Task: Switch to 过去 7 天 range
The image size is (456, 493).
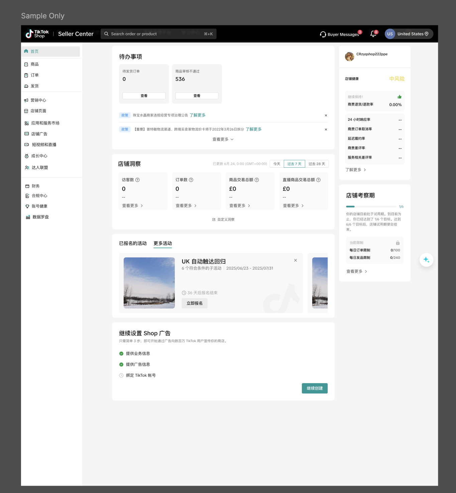Action: [x=294, y=164]
